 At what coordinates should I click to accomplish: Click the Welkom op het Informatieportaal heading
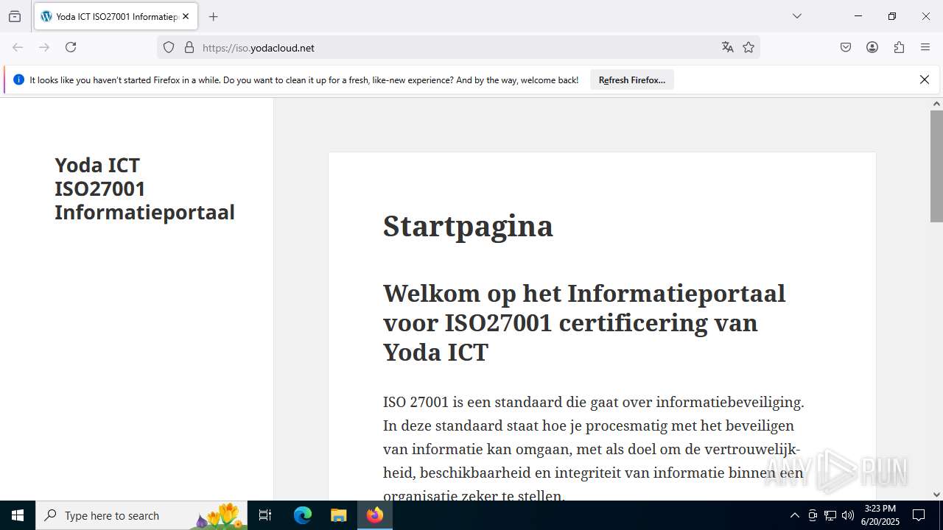pyautogui.click(x=584, y=322)
